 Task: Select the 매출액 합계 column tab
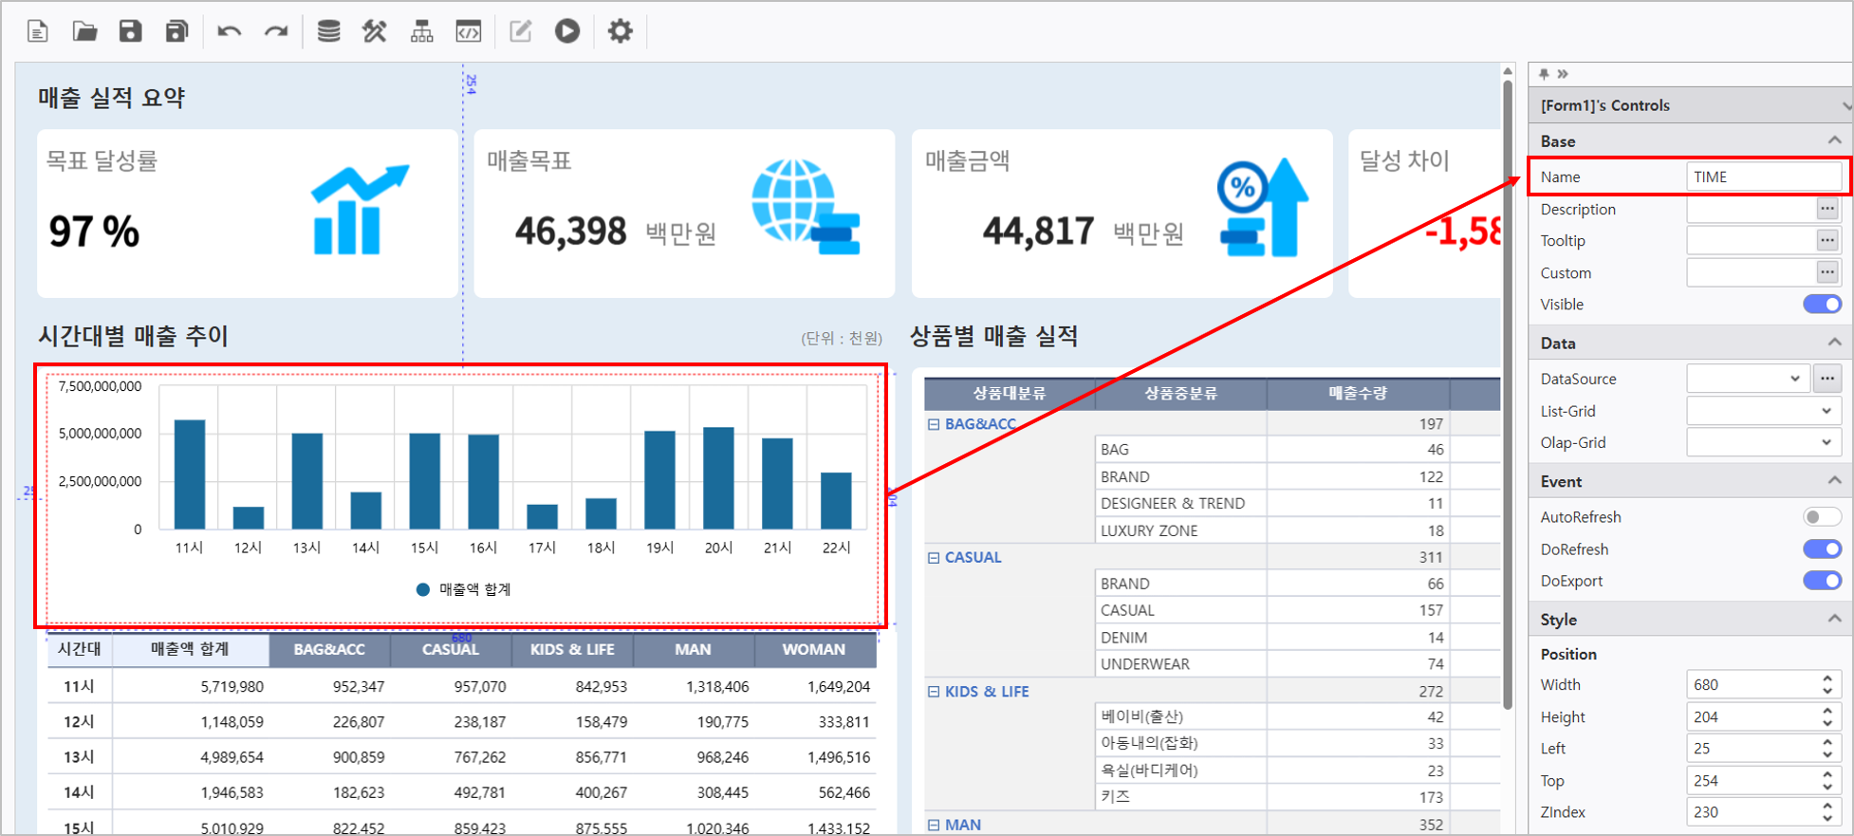pyautogui.click(x=190, y=649)
